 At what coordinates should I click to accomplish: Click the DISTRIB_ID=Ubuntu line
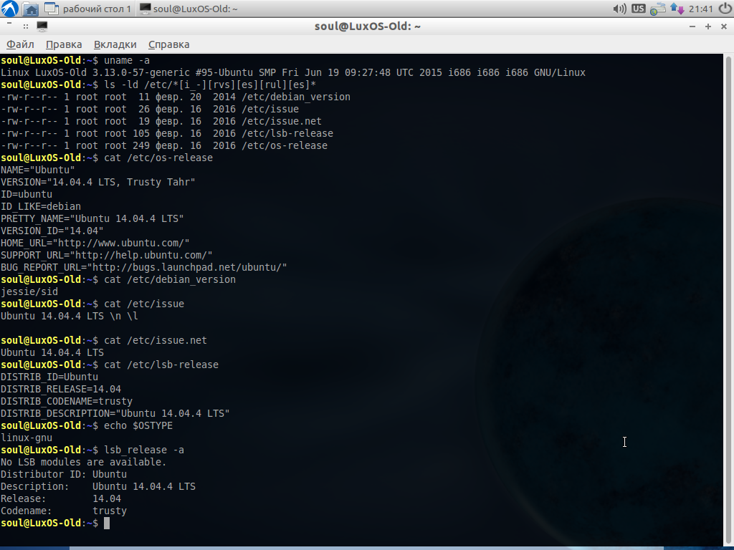(49, 377)
